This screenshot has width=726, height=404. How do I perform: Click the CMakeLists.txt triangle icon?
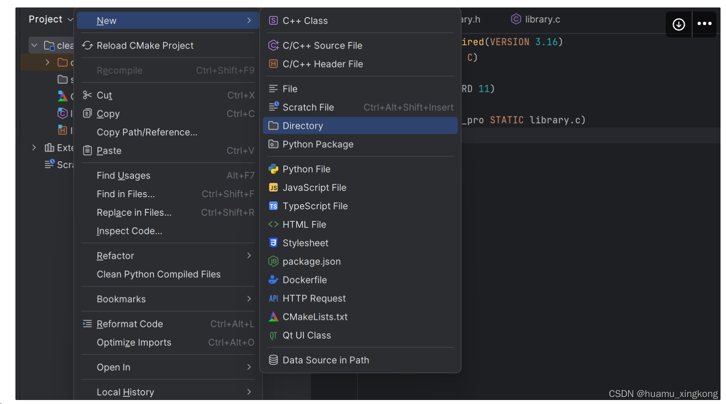(x=273, y=317)
